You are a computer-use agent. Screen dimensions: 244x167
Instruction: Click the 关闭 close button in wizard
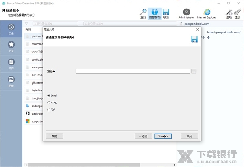[190, 136]
